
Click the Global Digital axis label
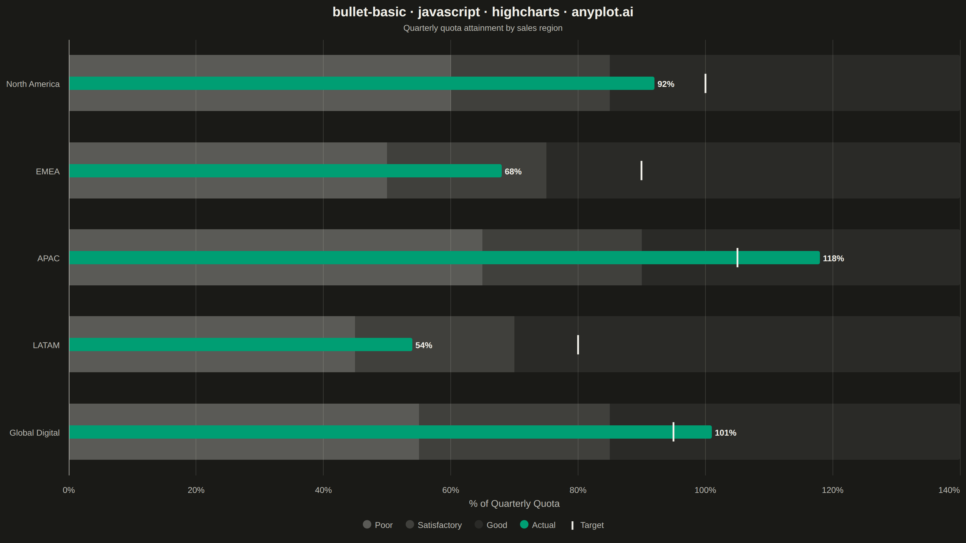34,433
